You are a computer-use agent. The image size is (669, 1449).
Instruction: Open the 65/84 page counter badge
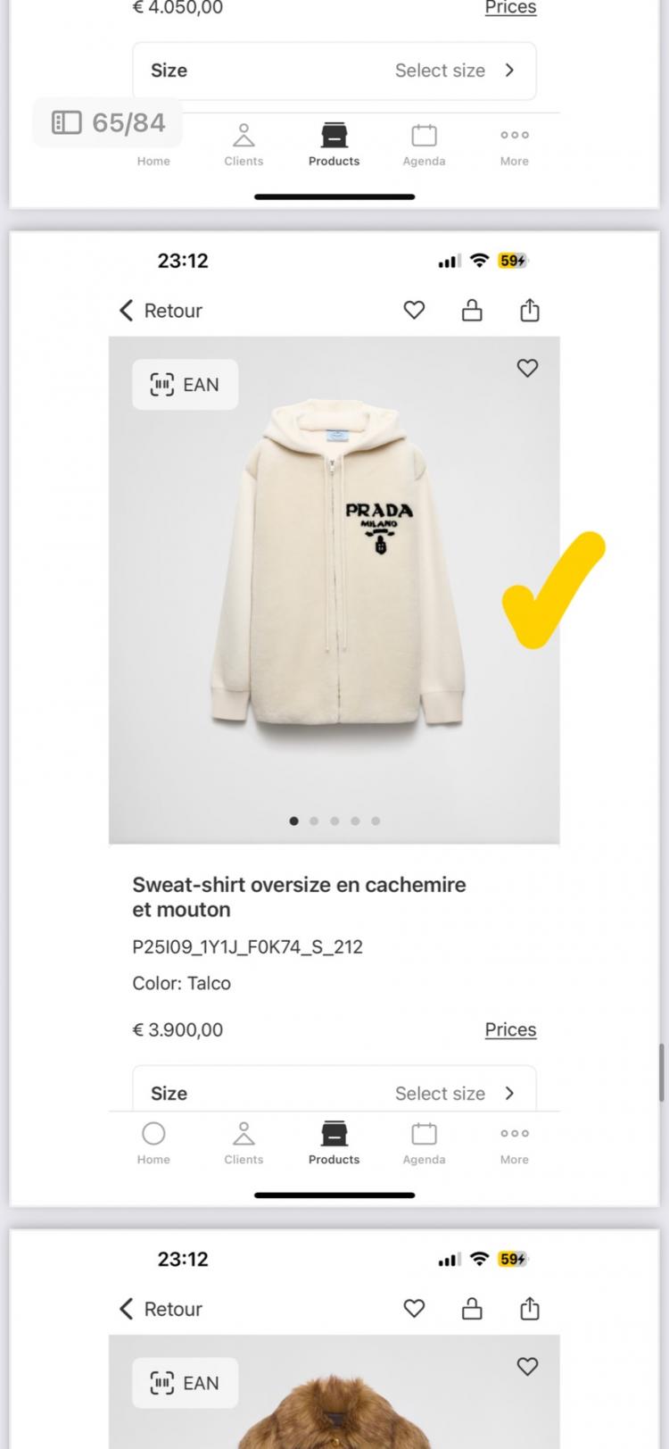coord(109,122)
